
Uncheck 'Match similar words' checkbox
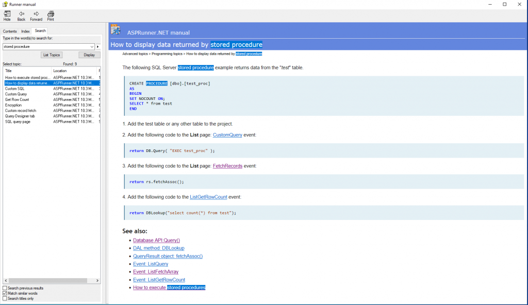tap(5, 293)
